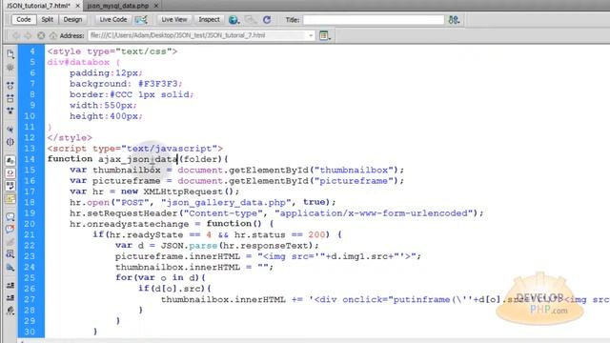Click the 'application/x-www-form-urlencoded' string
The width and height of the screenshot is (610, 343).
(x=373, y=213)
